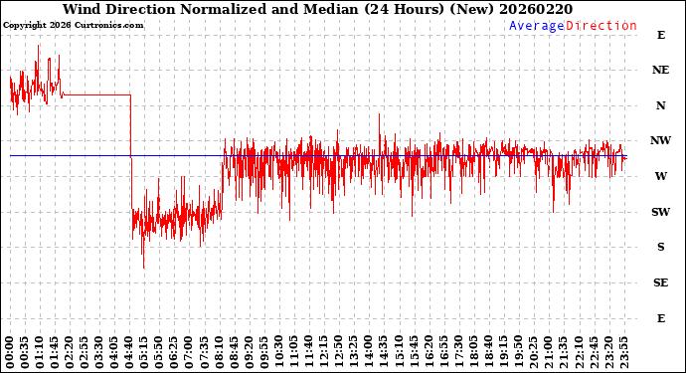Click the blue 'Average' legend label
Screen dimensions: 686x373
pyautogui.click(x=537, y=26)
